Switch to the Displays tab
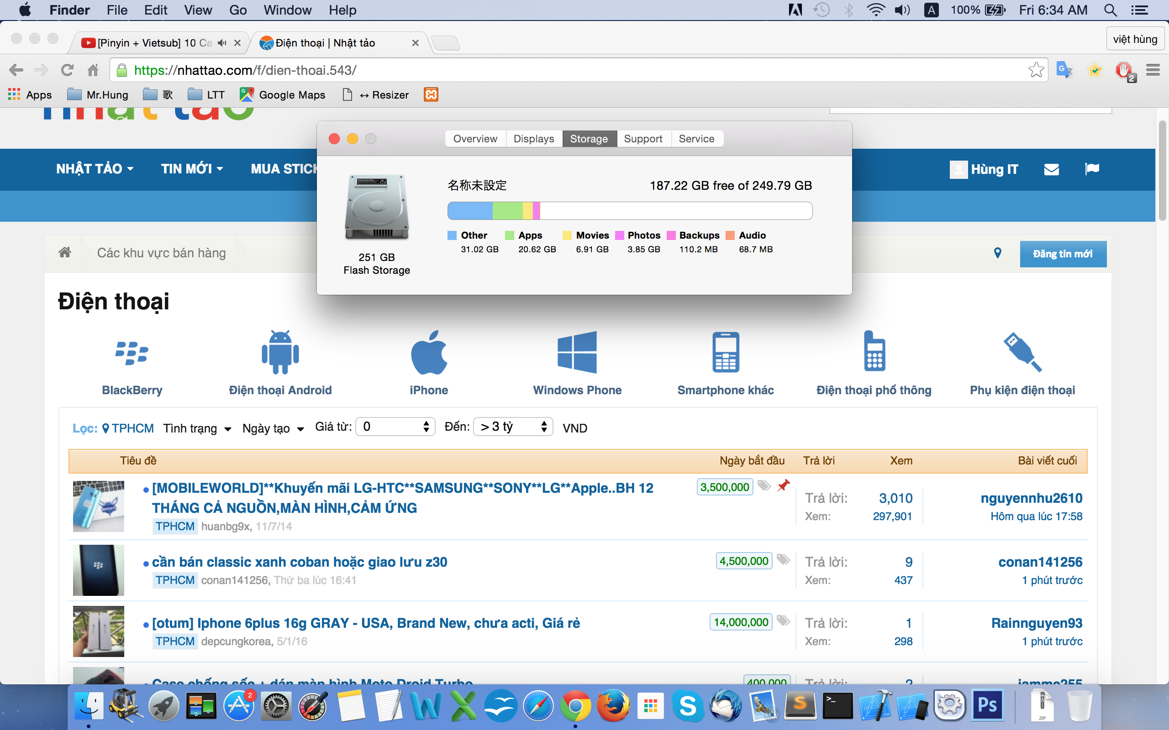1169x730 pixels. (x=533, y=139)
